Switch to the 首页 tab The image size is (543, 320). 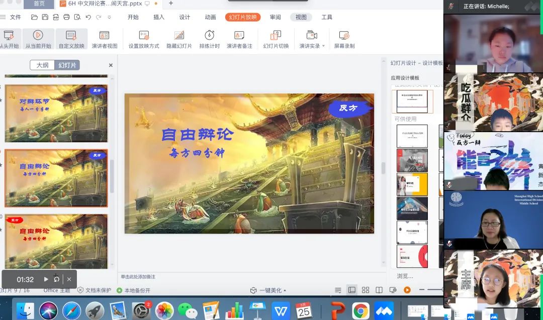click(x=39, y=4)
